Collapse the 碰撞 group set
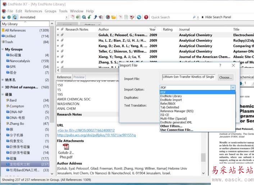 (x=3, y=94)
